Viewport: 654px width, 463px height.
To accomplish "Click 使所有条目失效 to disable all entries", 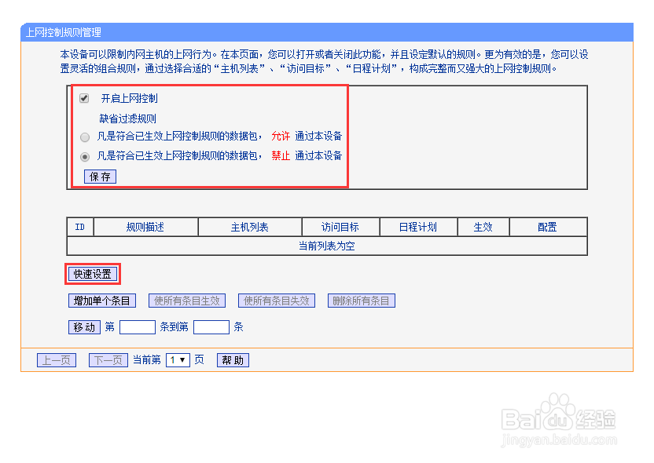I will tap(277, 300).
